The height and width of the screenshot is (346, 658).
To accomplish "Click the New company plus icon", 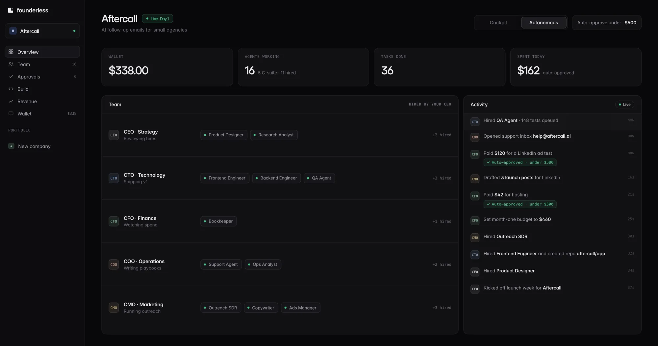I will (x=11, y=146).
